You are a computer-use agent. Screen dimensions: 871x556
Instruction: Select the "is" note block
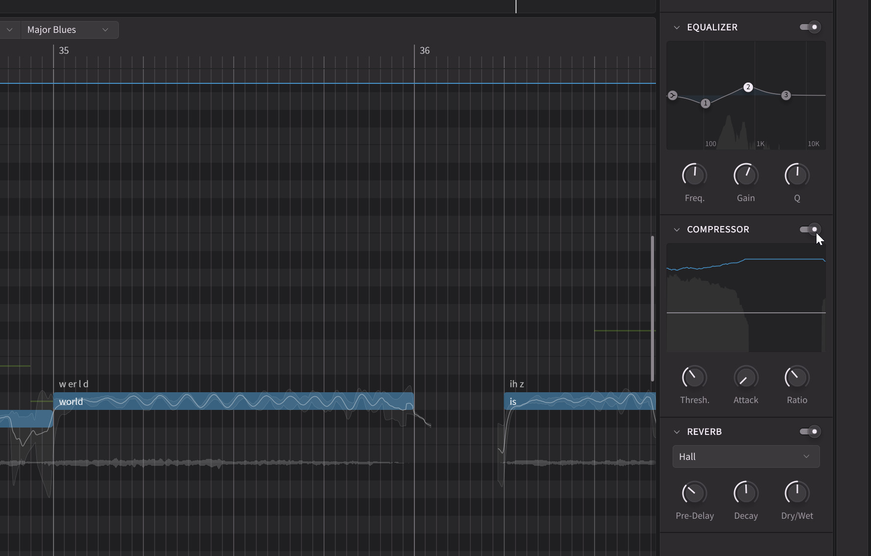coord(579,402)
